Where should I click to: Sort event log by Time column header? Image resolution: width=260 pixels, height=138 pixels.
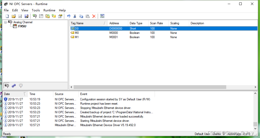(x=40, y=94)
